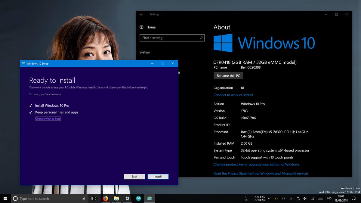This screenshot has height=203, width=361.
Task: Click the Version value 1703
Action: click(244, 111)
